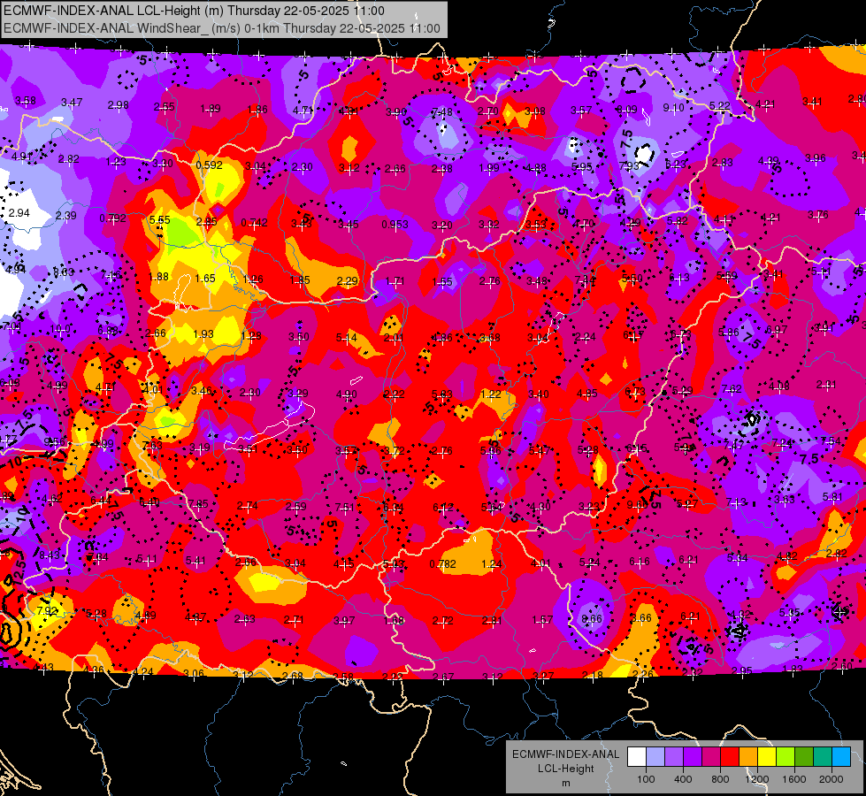Pick the teal swatch left of 2000

pyautogui.click(x=823, y=757)
